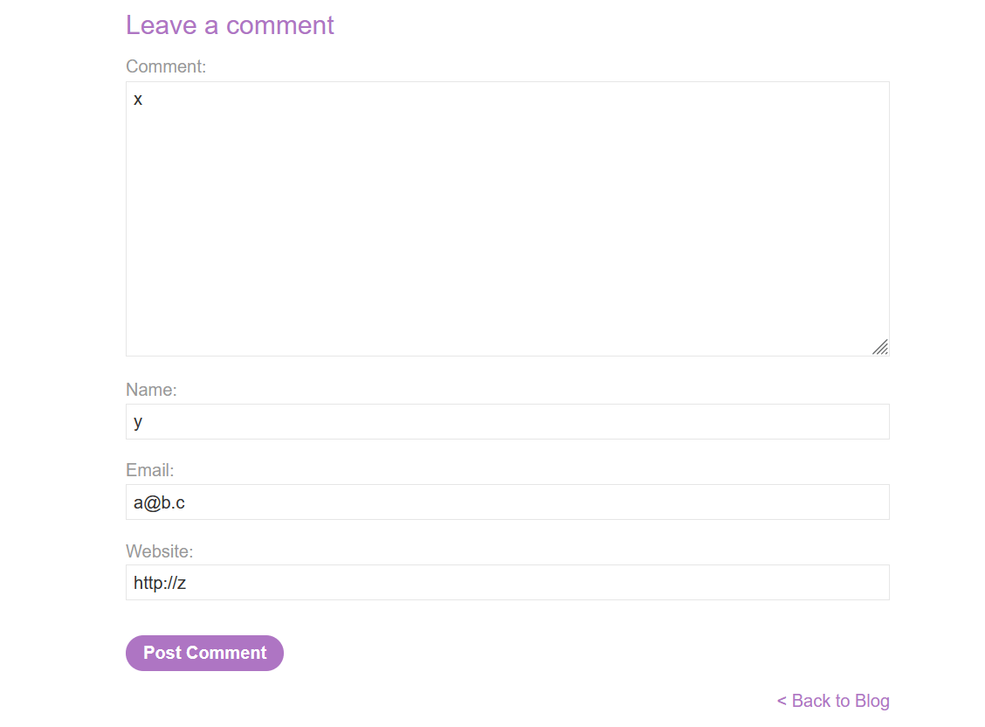Click the 'http://z' text in the Website field

click(x=160, y=583)
